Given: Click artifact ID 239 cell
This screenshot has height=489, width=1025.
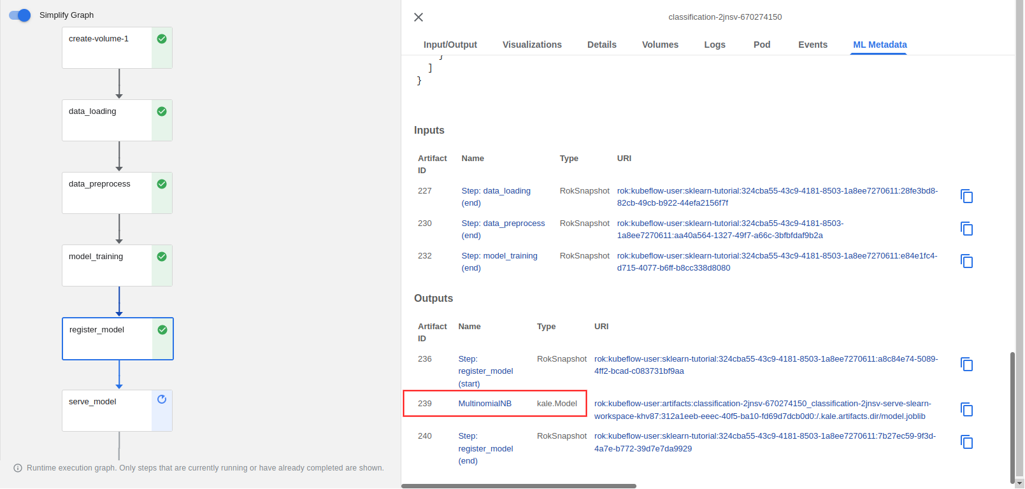Looking at the screenshot, I should [425, 404].
